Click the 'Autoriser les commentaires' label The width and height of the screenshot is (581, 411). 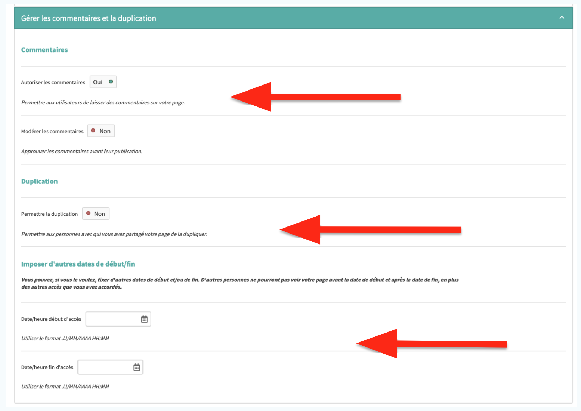point(53,82)
